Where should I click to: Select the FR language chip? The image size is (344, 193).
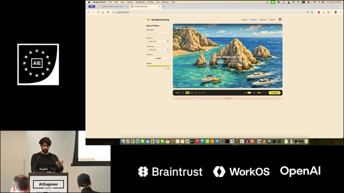coord(191,93)
